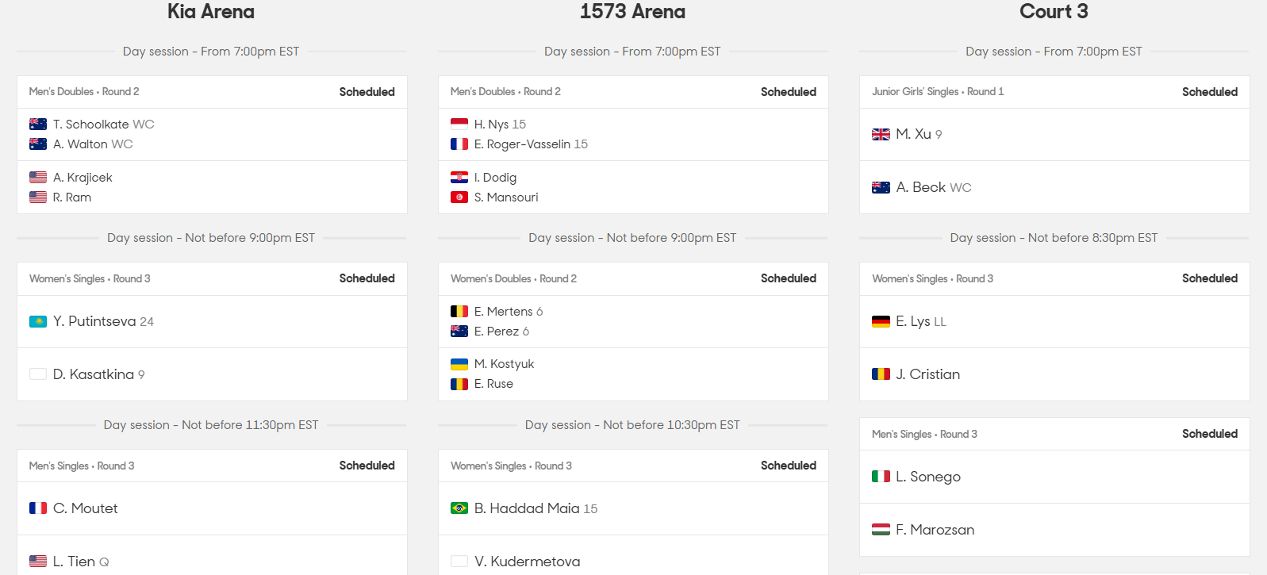Click Scheduled status on Junior Girls' Singles match

coord(1209,92)
